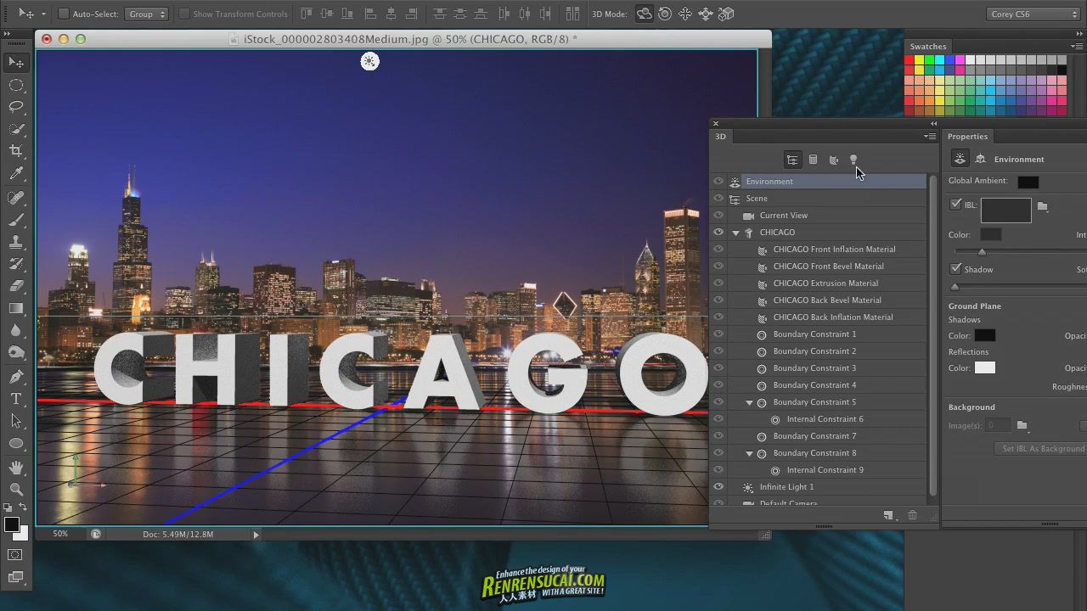Click the Drag 3D Object mode icon
Image resolution: width=1087 pixels, height=611 pixels.
point(685,14)
